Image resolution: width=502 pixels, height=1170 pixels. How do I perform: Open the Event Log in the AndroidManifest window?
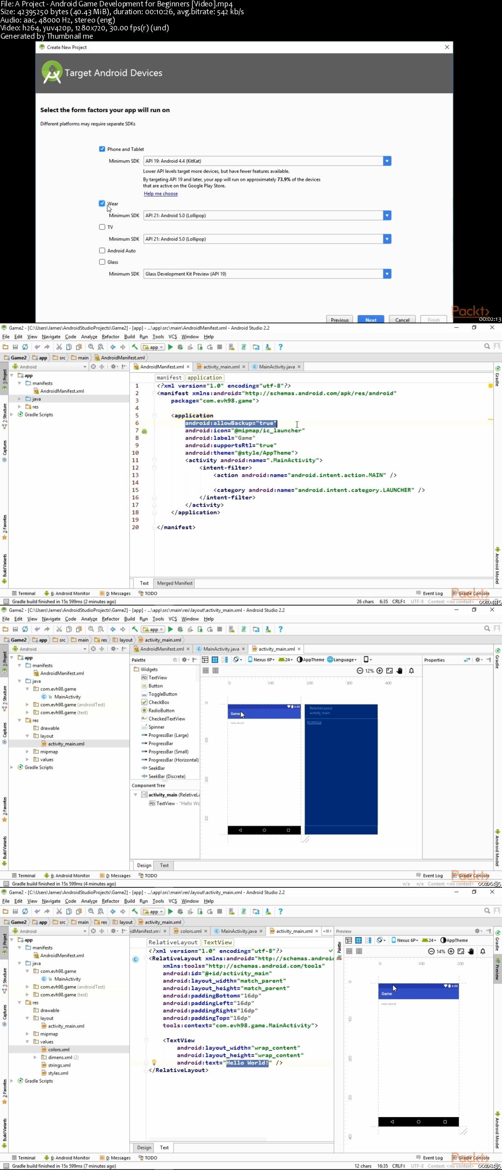tap(429, 593)
